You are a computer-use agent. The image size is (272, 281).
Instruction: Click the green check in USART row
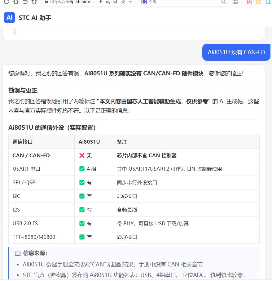pyautogui.click(x=82, y=169)
